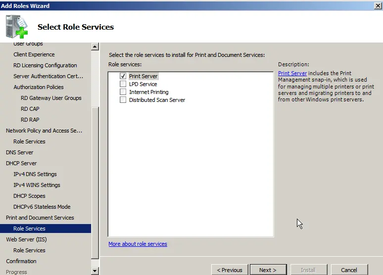Viewport: 383px width, 275px height.
Task: Enable the LPD Service checkbox
Action: point(123,84)
